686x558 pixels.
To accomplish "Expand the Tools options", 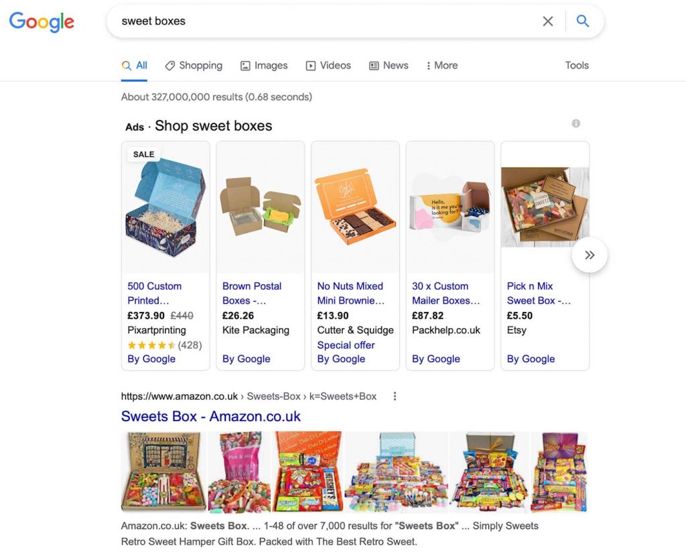I will pos(576,65).
